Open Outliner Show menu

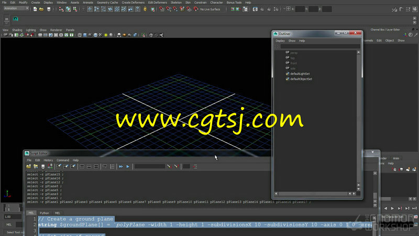(292, 41)
